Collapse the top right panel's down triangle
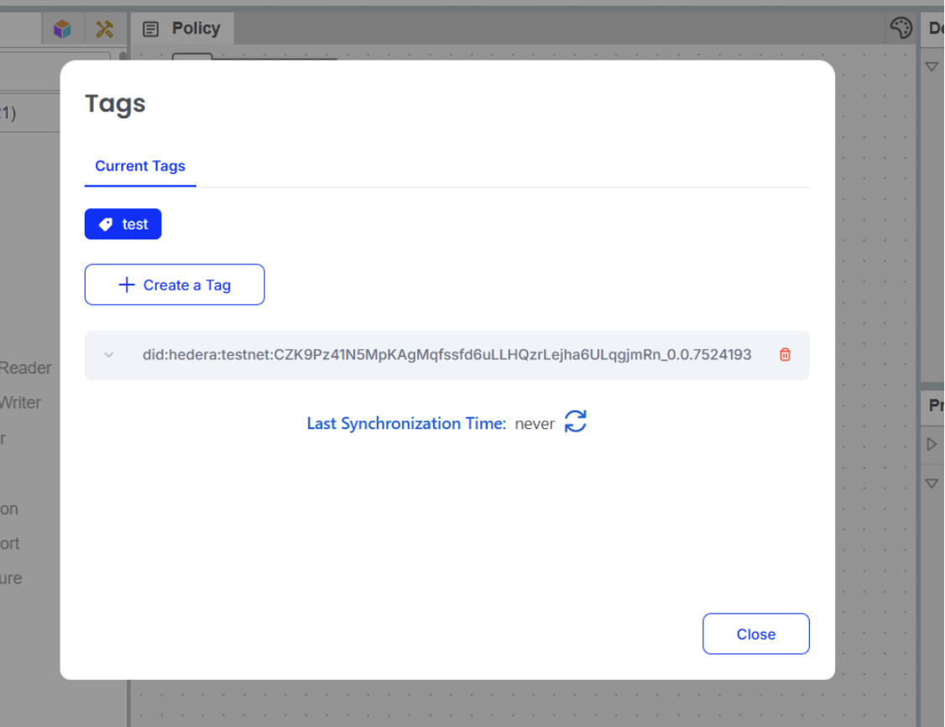The image size is (945, 727). [x=932, y=66]
